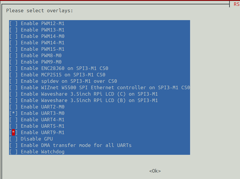The width and height of the screenshot is (240, 179).
Task: Toggle Enable UART2-M0 checkbox
Action: tap(100, 107)
